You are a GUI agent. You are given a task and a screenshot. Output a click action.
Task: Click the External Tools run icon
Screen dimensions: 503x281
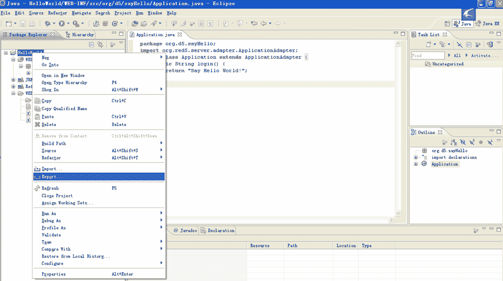[x=76, y=23]
